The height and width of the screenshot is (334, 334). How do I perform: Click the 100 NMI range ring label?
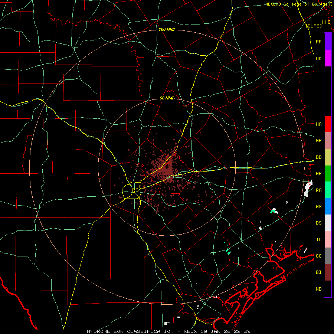(x=167, y=29)
